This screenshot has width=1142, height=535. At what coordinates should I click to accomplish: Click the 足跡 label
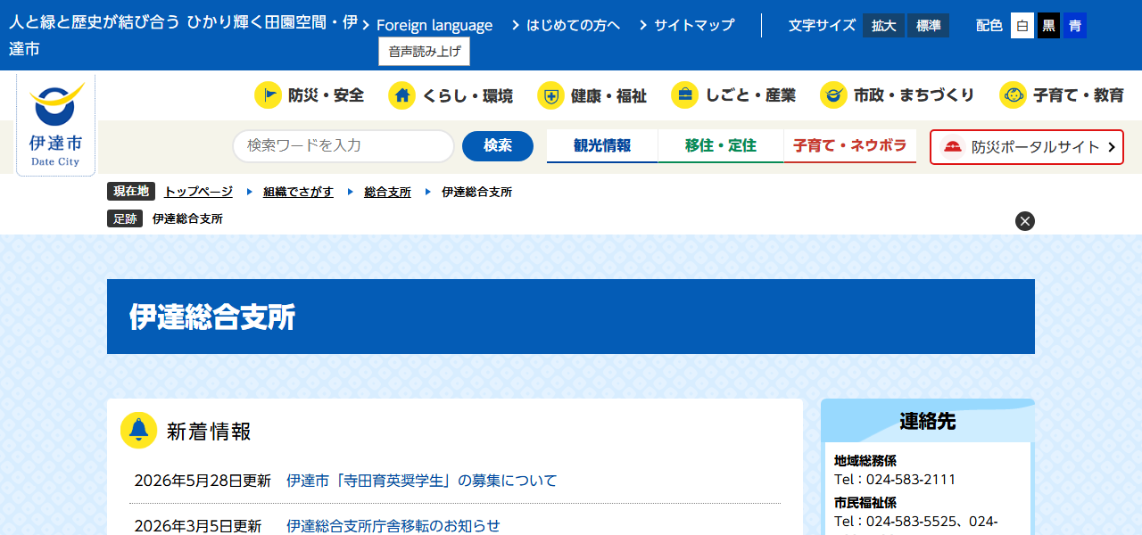point(125,218)
